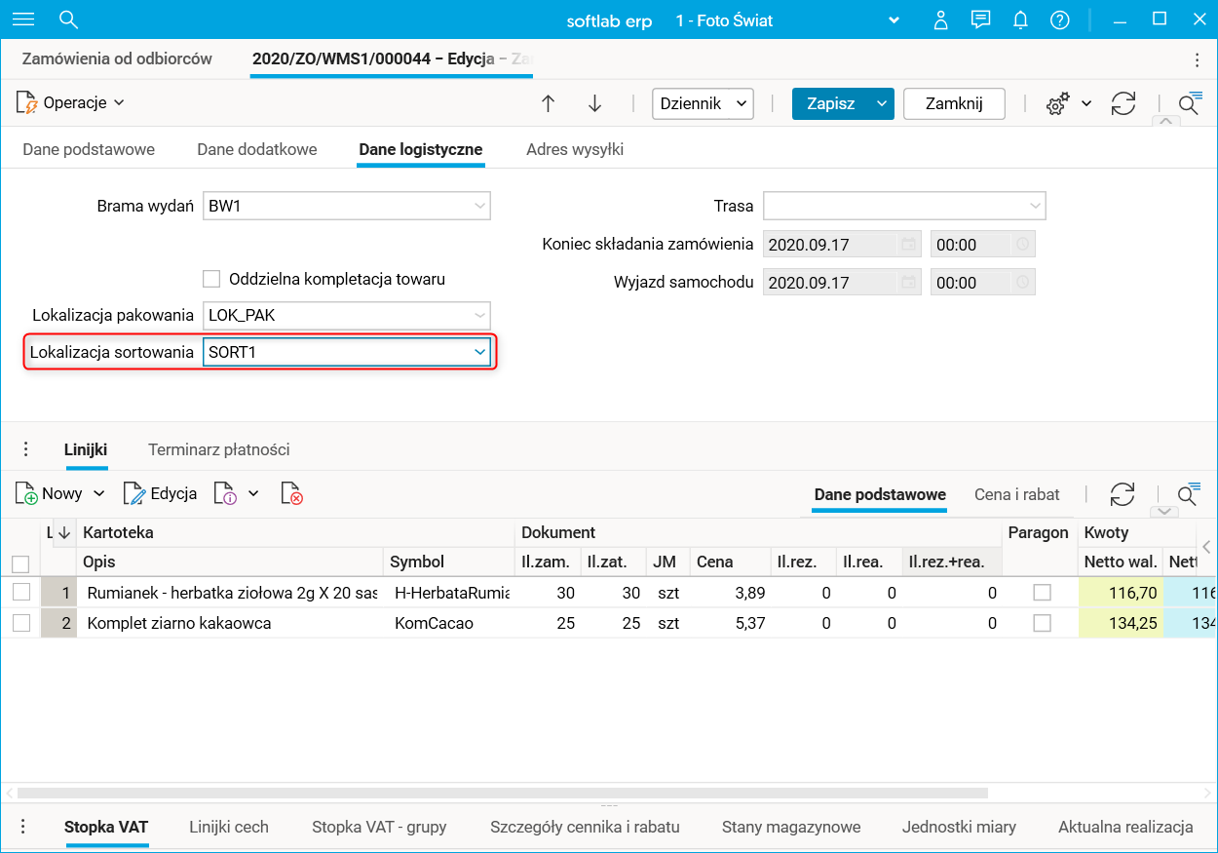Screen dimensions: 1218x853
Task: Switch to Dane dodatkowe tab
Action: [x=257, y=149]
